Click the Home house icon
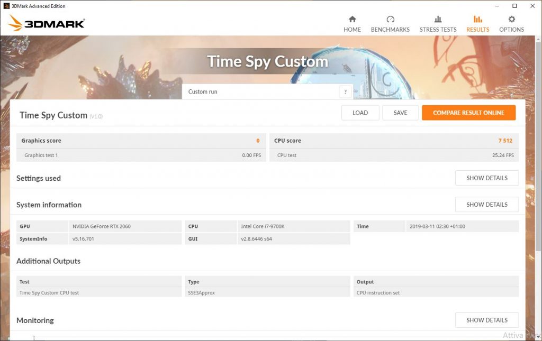The image size is (542, 341). pyautogui.click(x=352, y=19)
